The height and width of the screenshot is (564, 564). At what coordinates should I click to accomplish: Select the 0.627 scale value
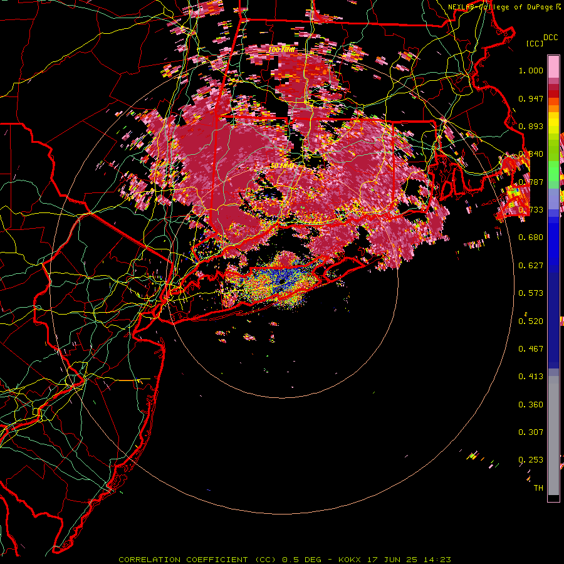[x=531, y=266]
